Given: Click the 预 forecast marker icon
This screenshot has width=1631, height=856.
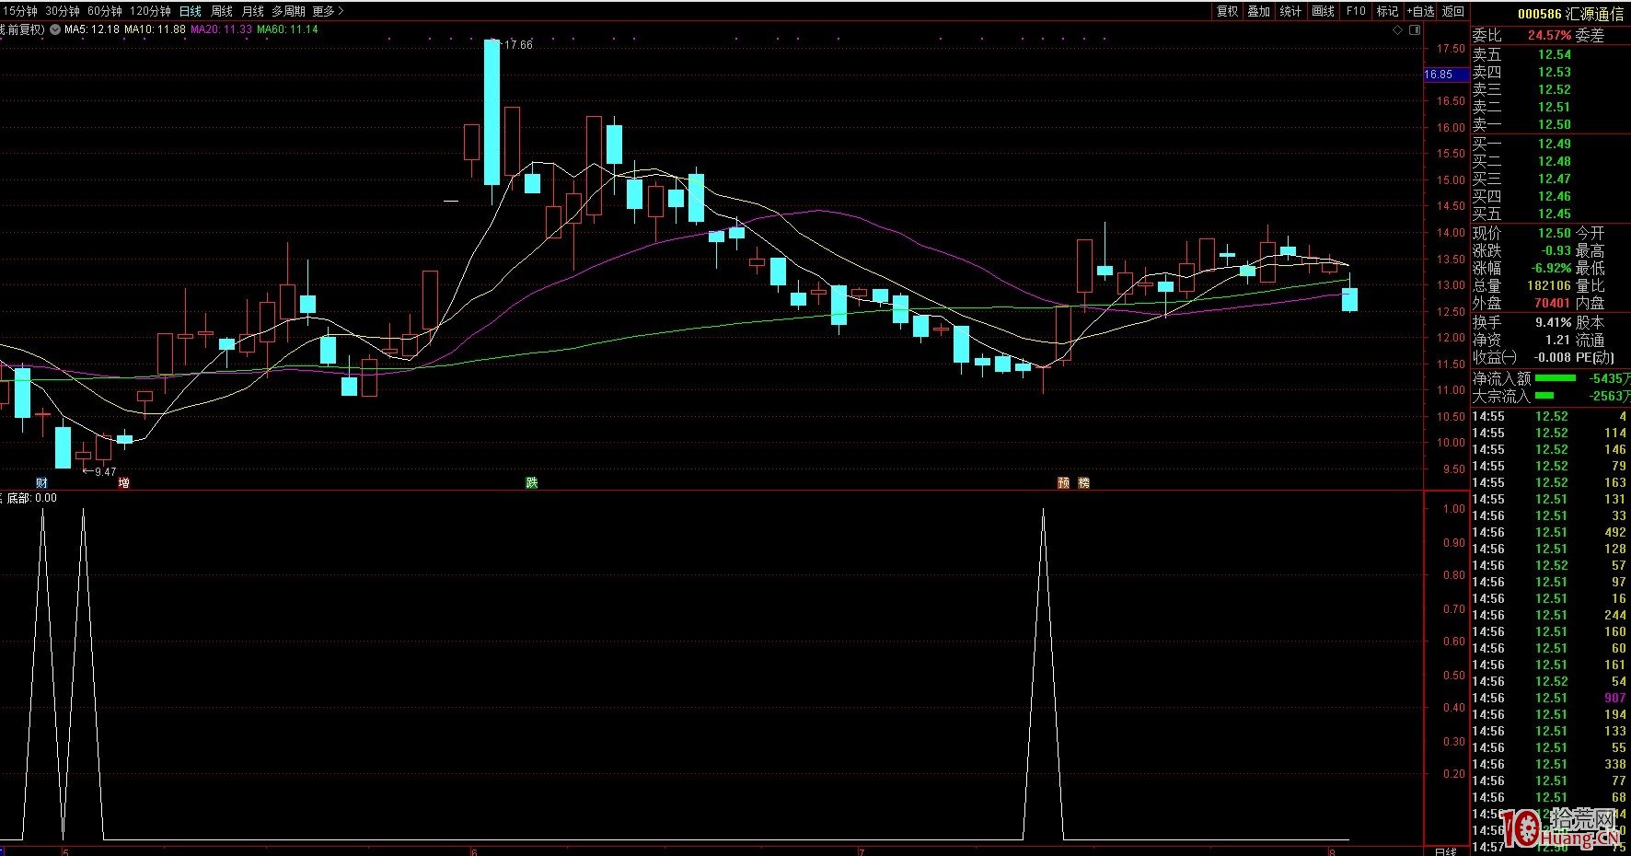Looking at the screenshot, I should 1063,482.
